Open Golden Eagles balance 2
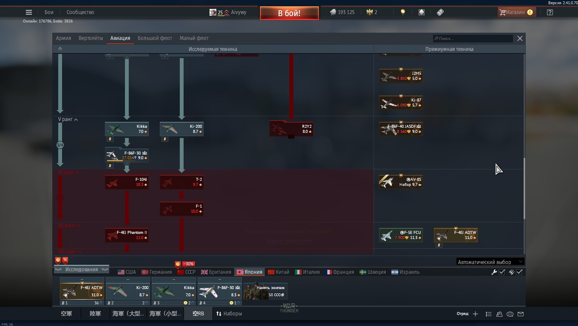 point(372,12)
